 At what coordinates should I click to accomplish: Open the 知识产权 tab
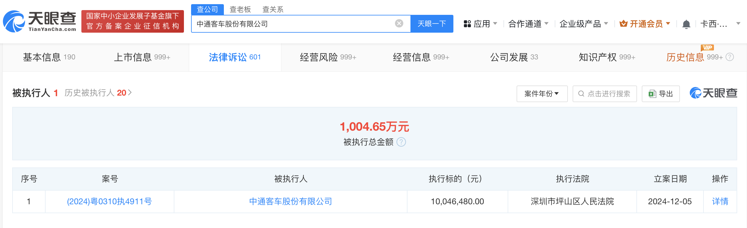point(607,57)
